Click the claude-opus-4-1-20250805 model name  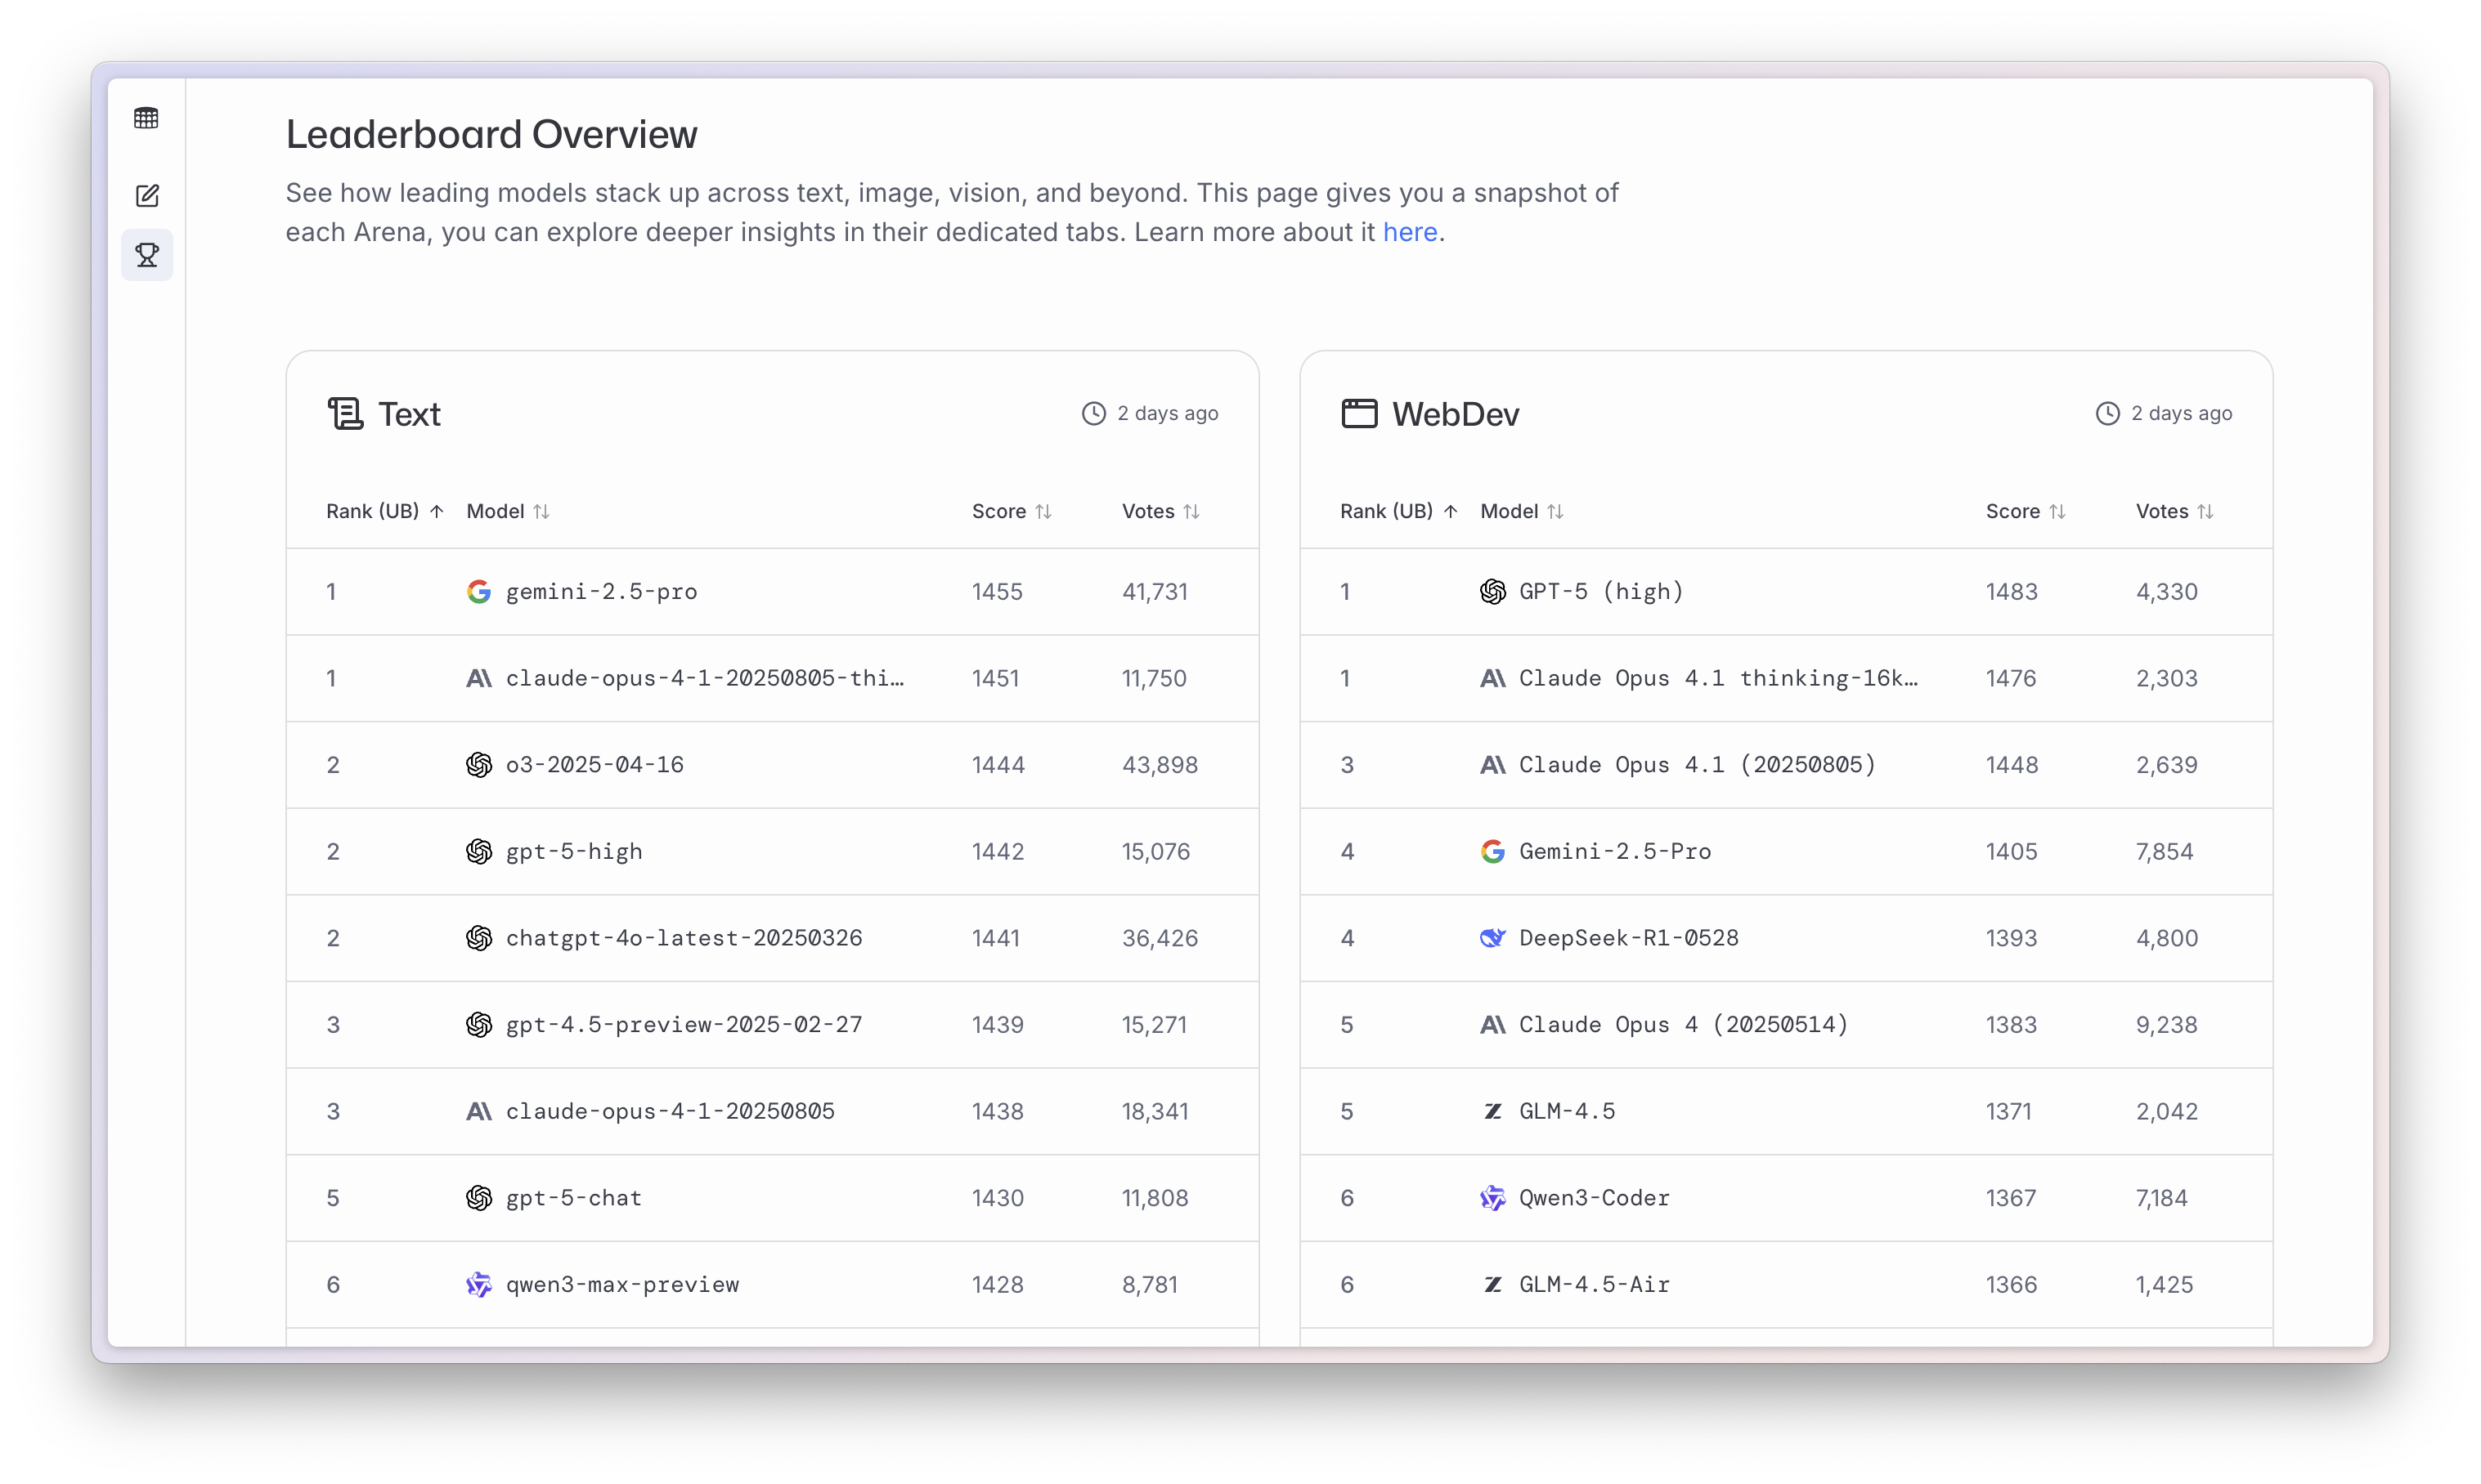[669, 1111]
